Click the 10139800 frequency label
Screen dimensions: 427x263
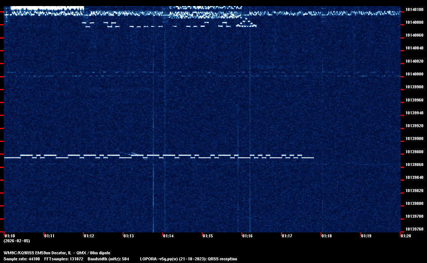tap(415, 203)
